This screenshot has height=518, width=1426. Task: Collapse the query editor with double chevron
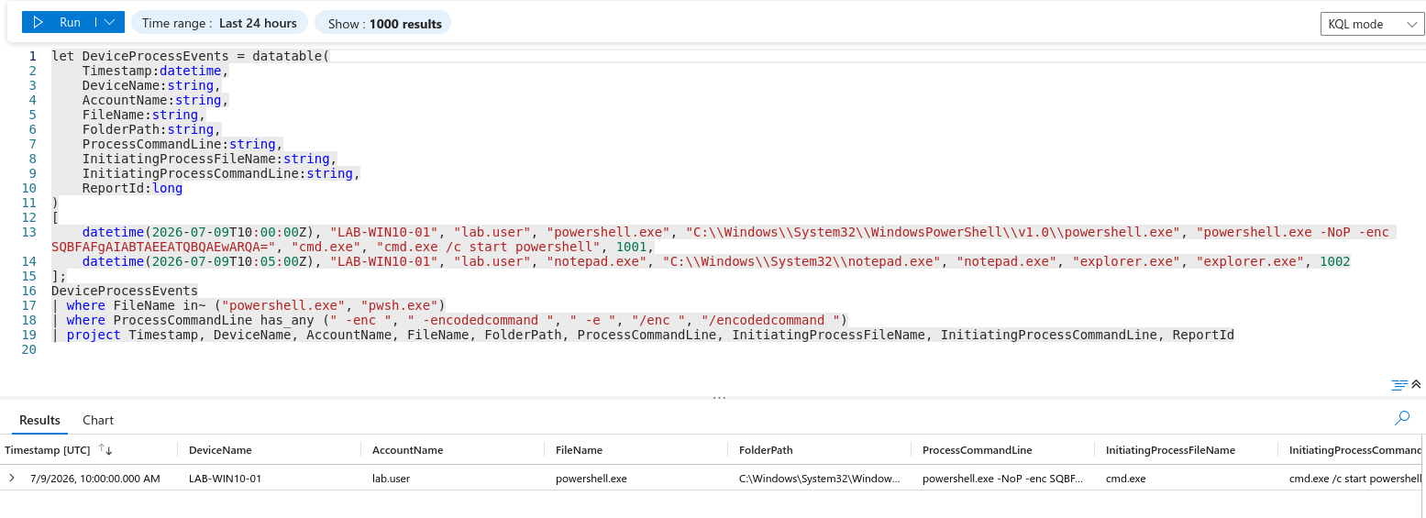click(x=1416, y=385)
